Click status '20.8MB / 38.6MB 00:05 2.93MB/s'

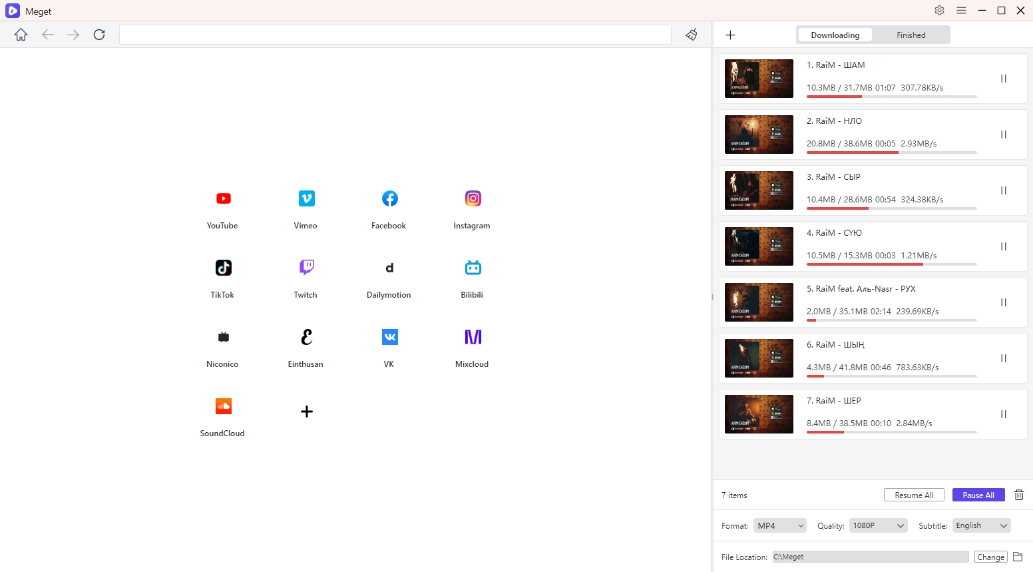(872, 143)
